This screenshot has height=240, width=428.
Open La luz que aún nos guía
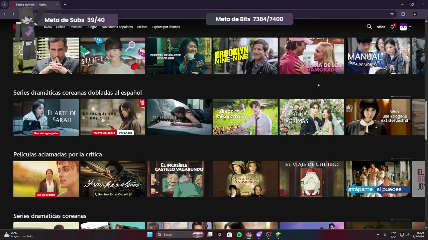tap(113, 117)
